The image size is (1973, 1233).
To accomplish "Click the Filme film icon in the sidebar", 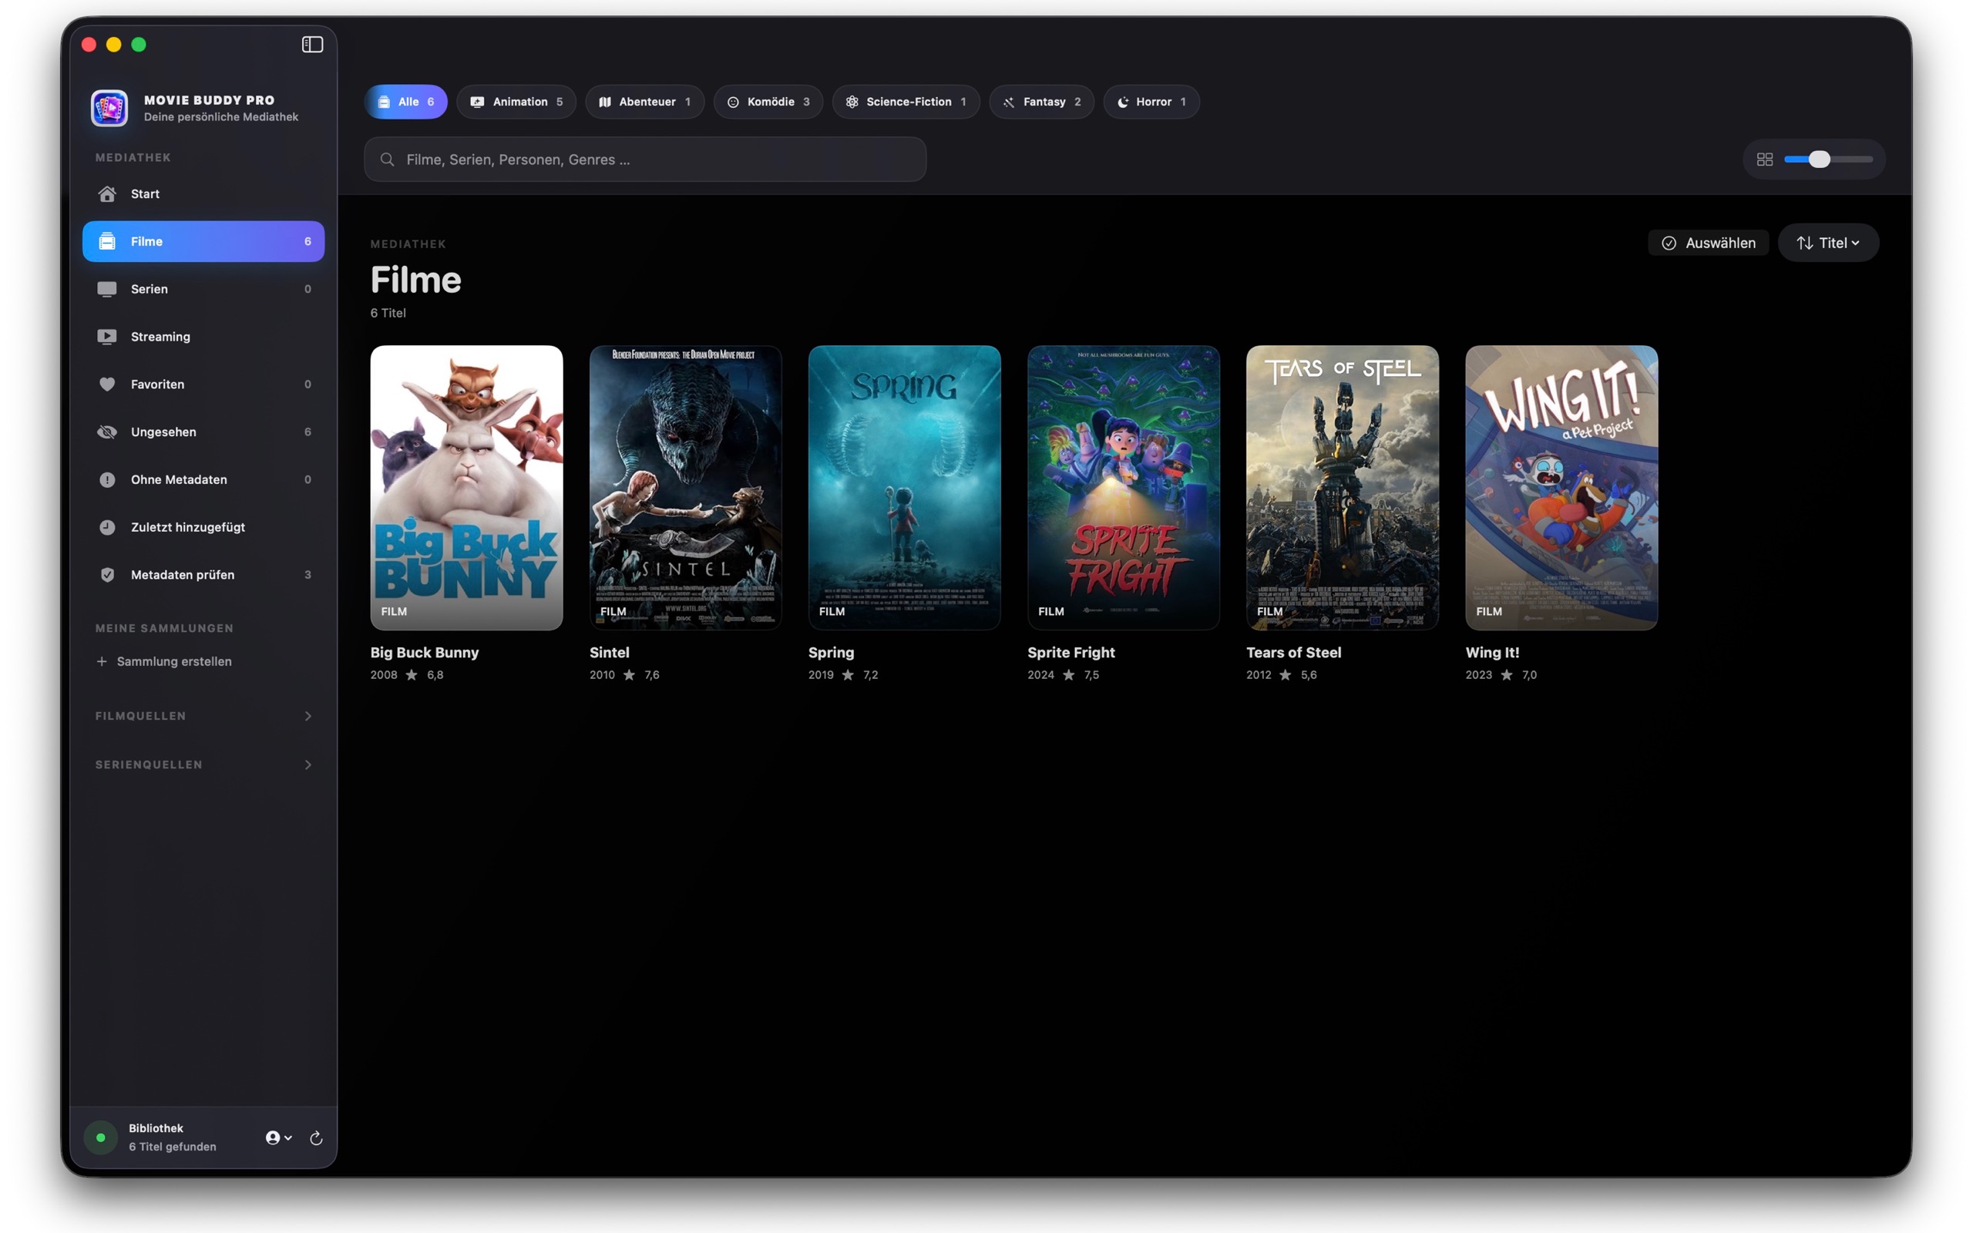I will (x=107, y=241).
